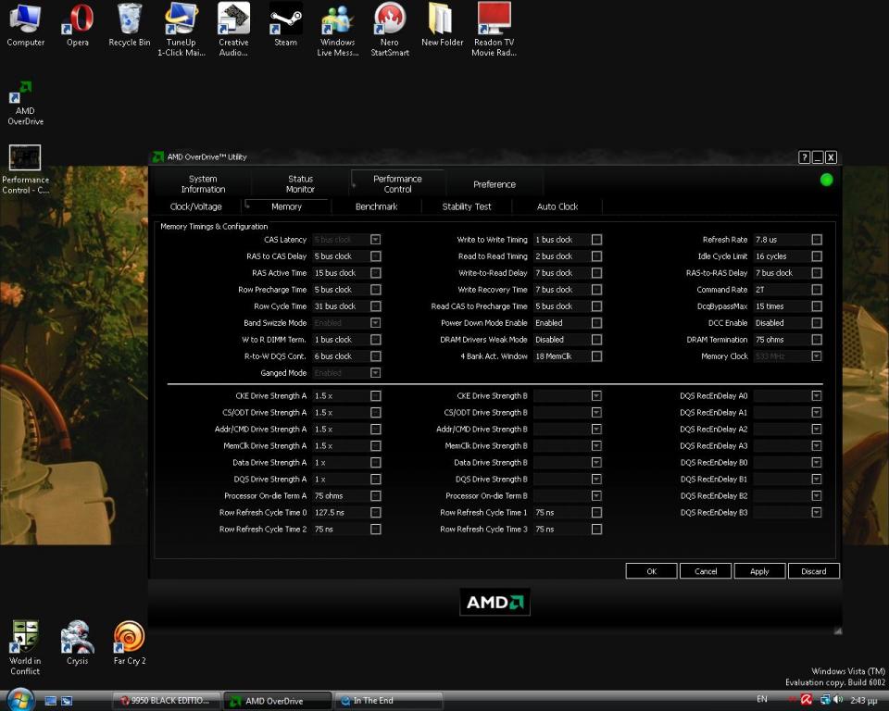The image size is (889, 711).
Task: Click the Readon TV Movie Radio shortcut
Action: point(494,30)
